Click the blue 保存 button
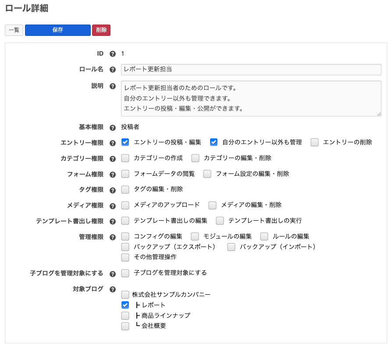The width and height of the screenshot is (392, 349). pos(58,30)
